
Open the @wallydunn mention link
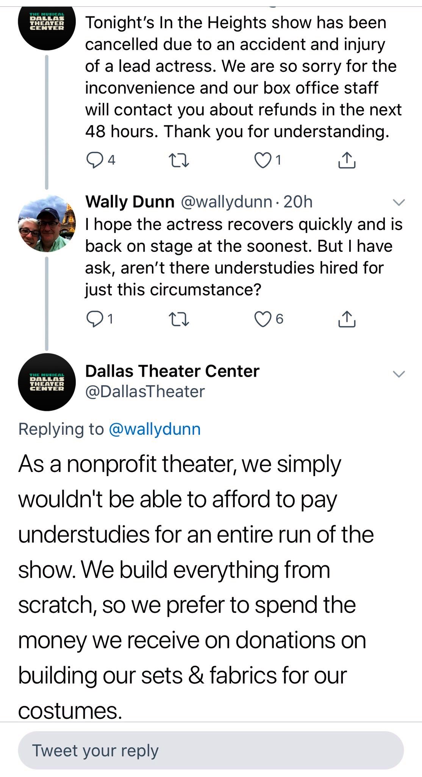(x=155, y=429)
